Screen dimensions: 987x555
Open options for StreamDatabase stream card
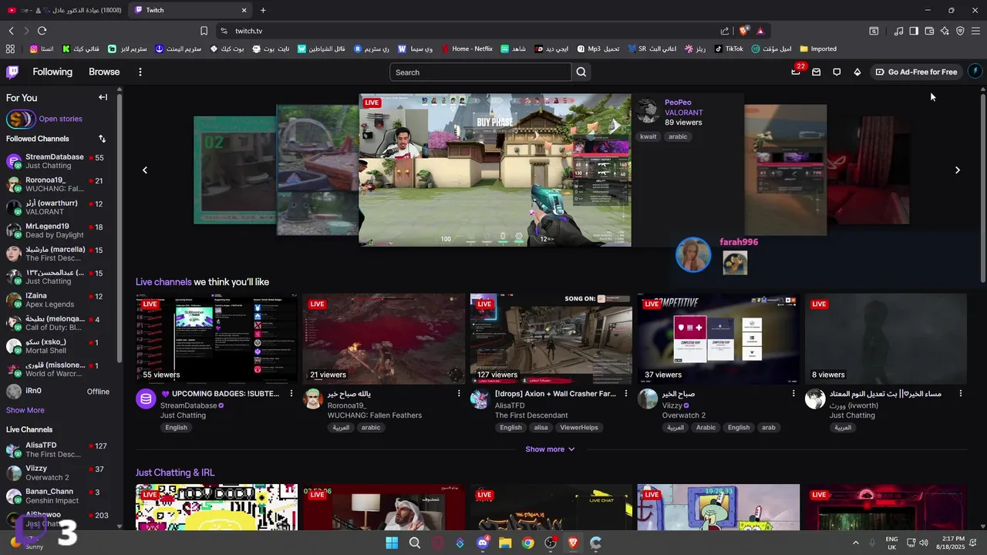(291, 393)
